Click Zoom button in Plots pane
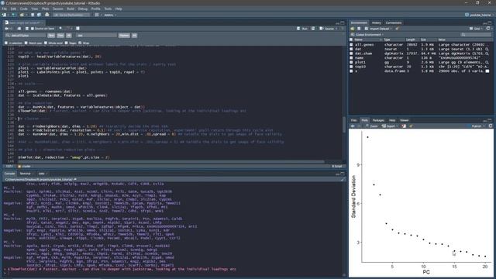 (x=372, y=126)
